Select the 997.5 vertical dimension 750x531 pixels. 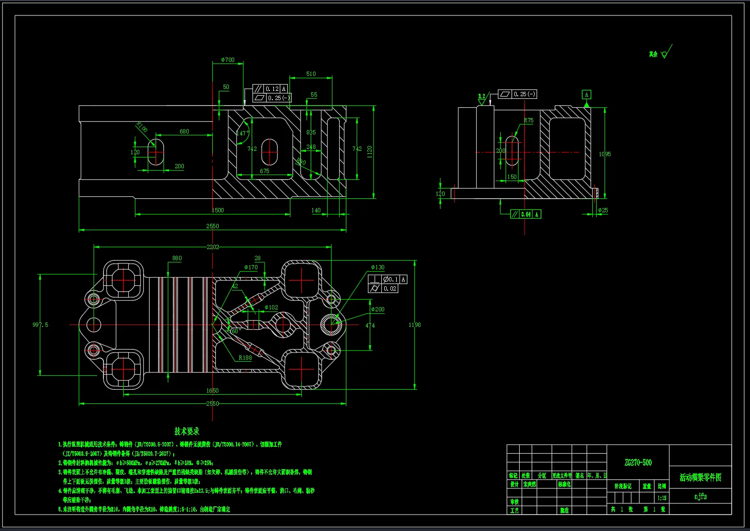click(x=41, y=325)
